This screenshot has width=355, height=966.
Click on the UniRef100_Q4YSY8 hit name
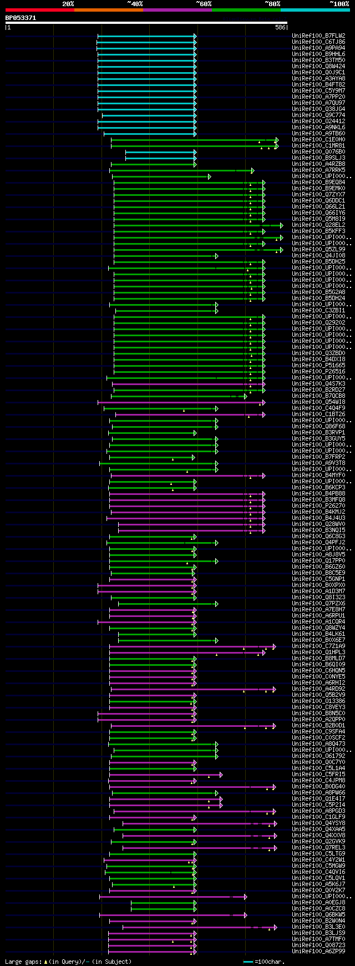click(318, 823)
